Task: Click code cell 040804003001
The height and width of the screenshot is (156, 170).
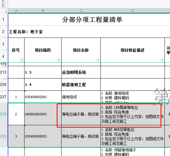Action: click(43, 114)
